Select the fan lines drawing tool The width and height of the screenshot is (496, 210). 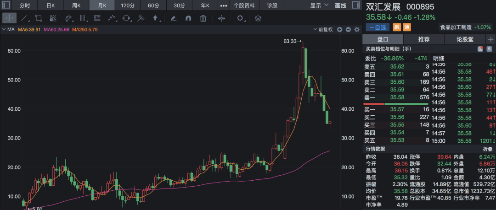point(53,18)
